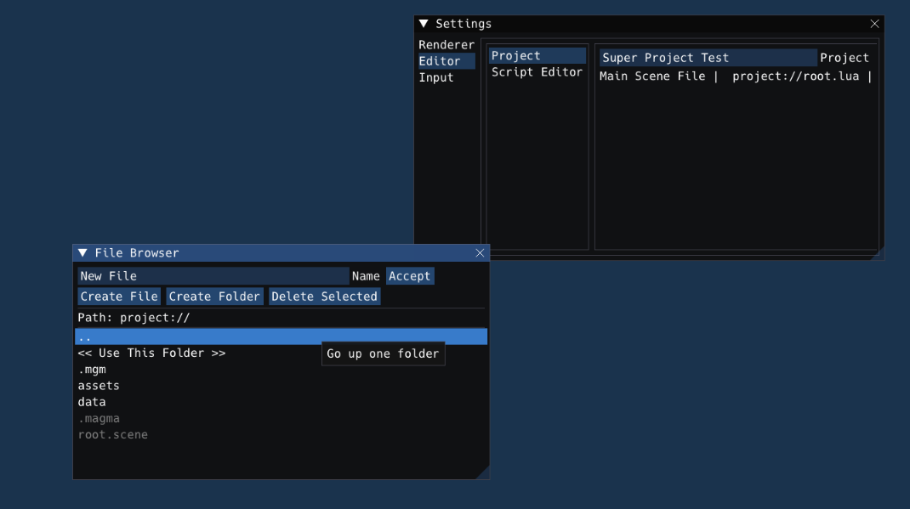This screenshot has width=910, height=509.
Task: Click the Main Scene File label
Action: 652,76
